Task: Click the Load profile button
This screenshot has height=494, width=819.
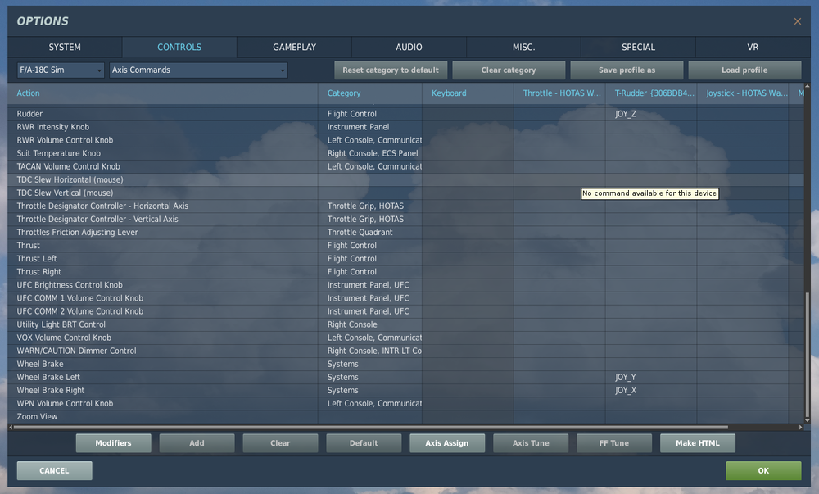Action: [x=744, y=70]
